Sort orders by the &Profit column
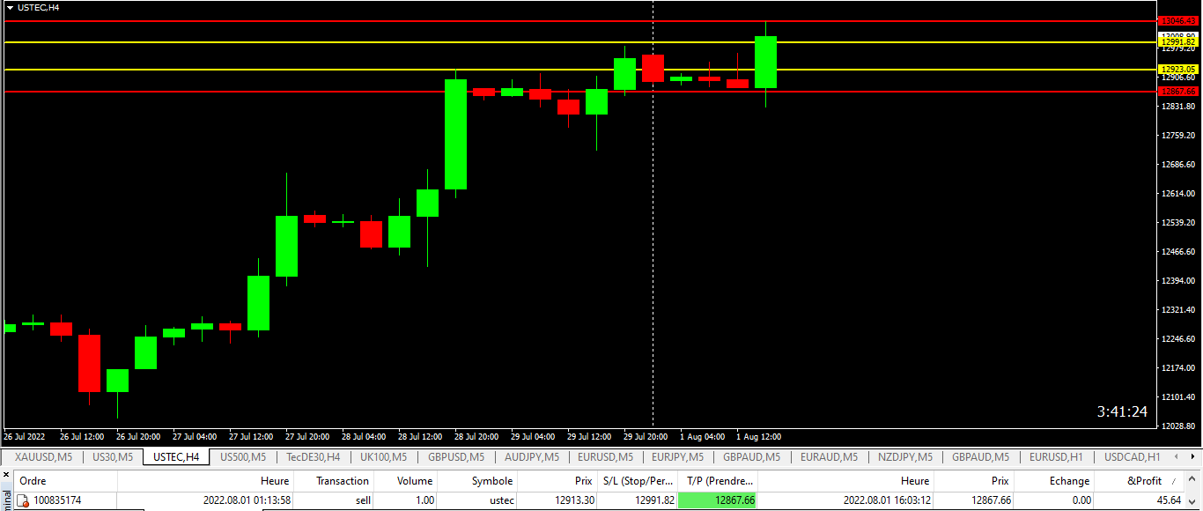The width and height of the screenshot is (1203, 511). click(x=1145, y=481)
